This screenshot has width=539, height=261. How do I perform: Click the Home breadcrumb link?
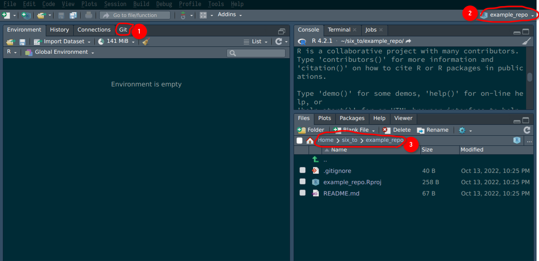pyautogui.click(x=326, y=140)
